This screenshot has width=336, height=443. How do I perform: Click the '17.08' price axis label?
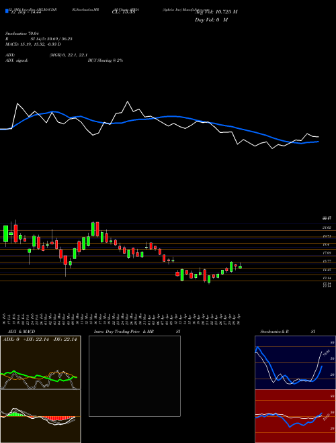pyautogui.click(x=327, y=252)
